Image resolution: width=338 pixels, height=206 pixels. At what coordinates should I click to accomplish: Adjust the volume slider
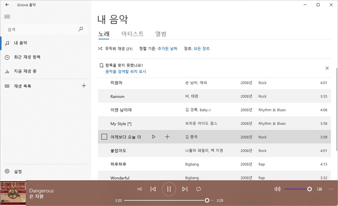point(298,189)
